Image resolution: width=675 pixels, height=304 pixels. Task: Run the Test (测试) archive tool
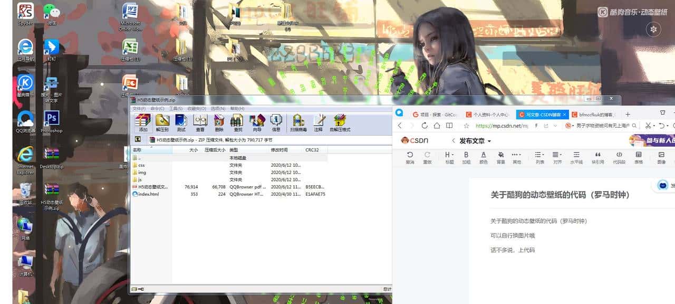click(x=181, y=122)
